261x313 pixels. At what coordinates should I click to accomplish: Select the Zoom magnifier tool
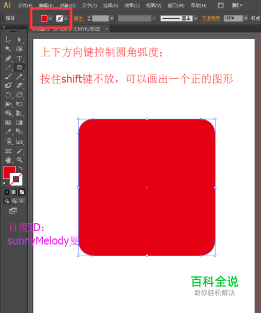click(x=19, y=160)
